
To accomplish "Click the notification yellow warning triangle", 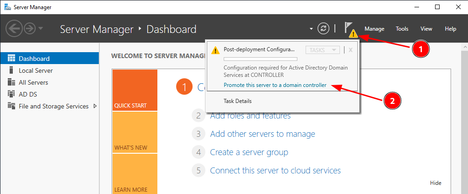I will [x=215, y=50].
